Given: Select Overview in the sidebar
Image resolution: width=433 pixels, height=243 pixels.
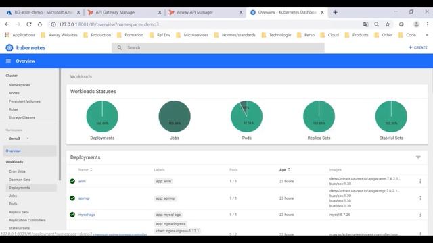Looking at the screenshot, I should (x=30, y=151).
